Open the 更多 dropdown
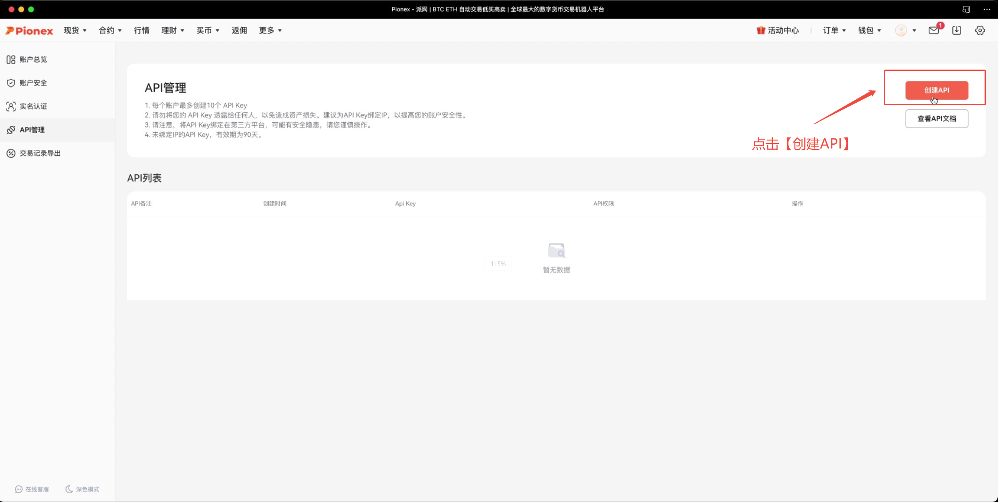The width and height of the screenshot is (999, 502). [270, 30]
